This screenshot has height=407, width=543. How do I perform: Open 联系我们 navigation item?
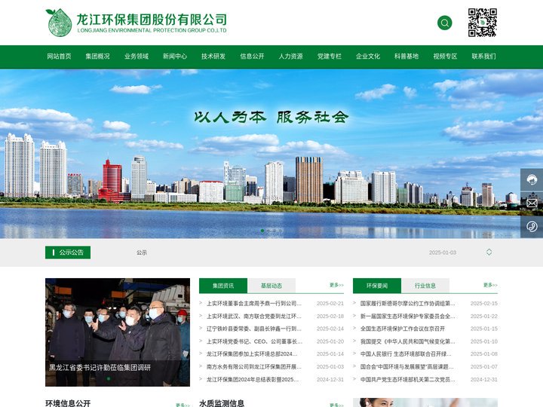[x=483, y=57]
